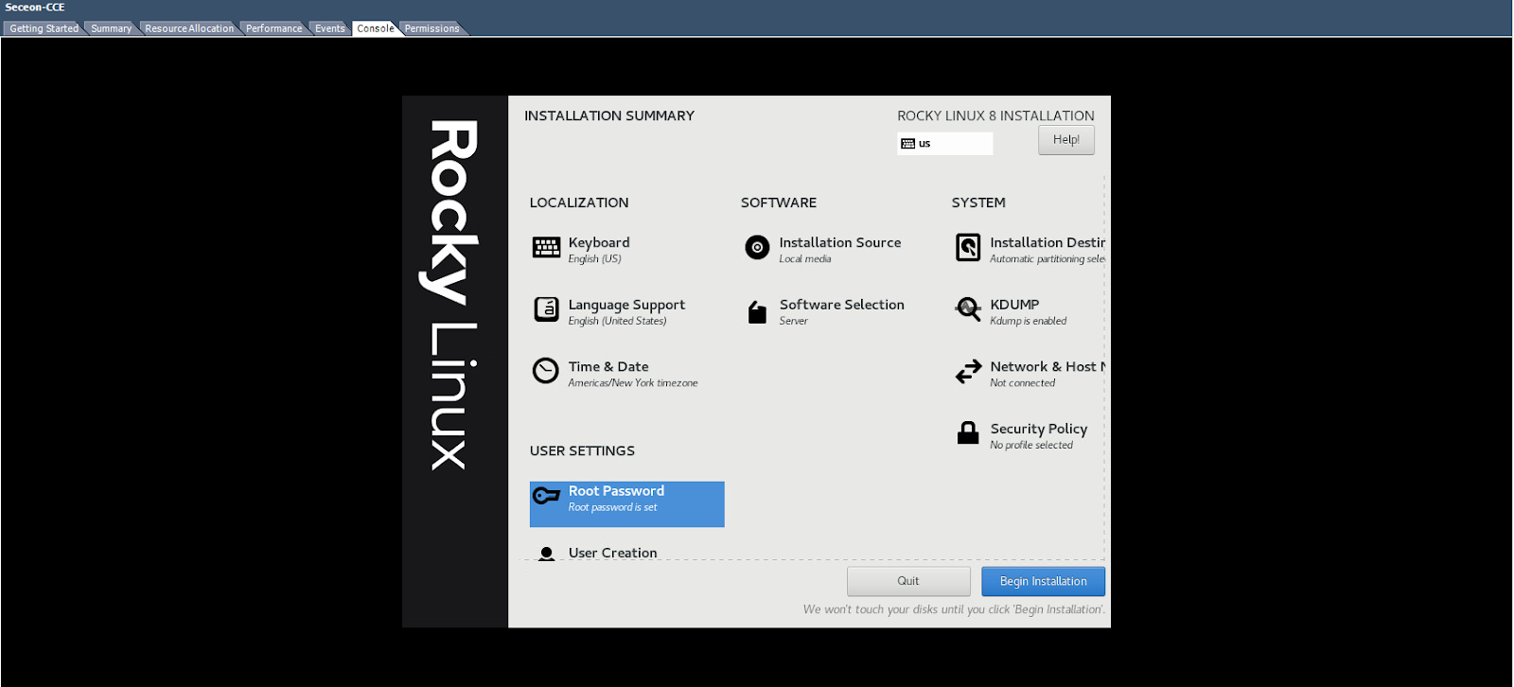The height and width of the screenshot is (687, 1514).
Task: Click the 'us' keyboard layout indicator
Action: (x=945, y=144)
